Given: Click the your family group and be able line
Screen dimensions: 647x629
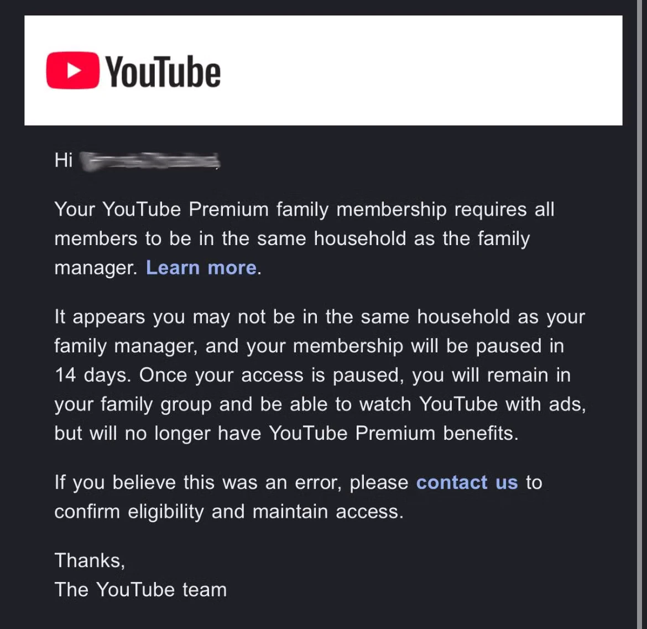Looking at the screenshot, I should [x=320, y=404].
